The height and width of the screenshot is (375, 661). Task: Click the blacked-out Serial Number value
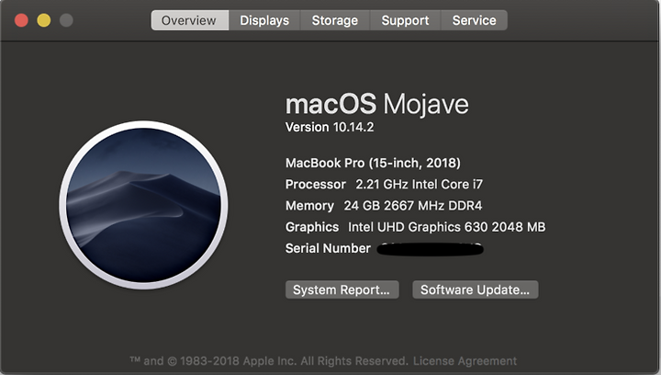(x=430, y=249)
